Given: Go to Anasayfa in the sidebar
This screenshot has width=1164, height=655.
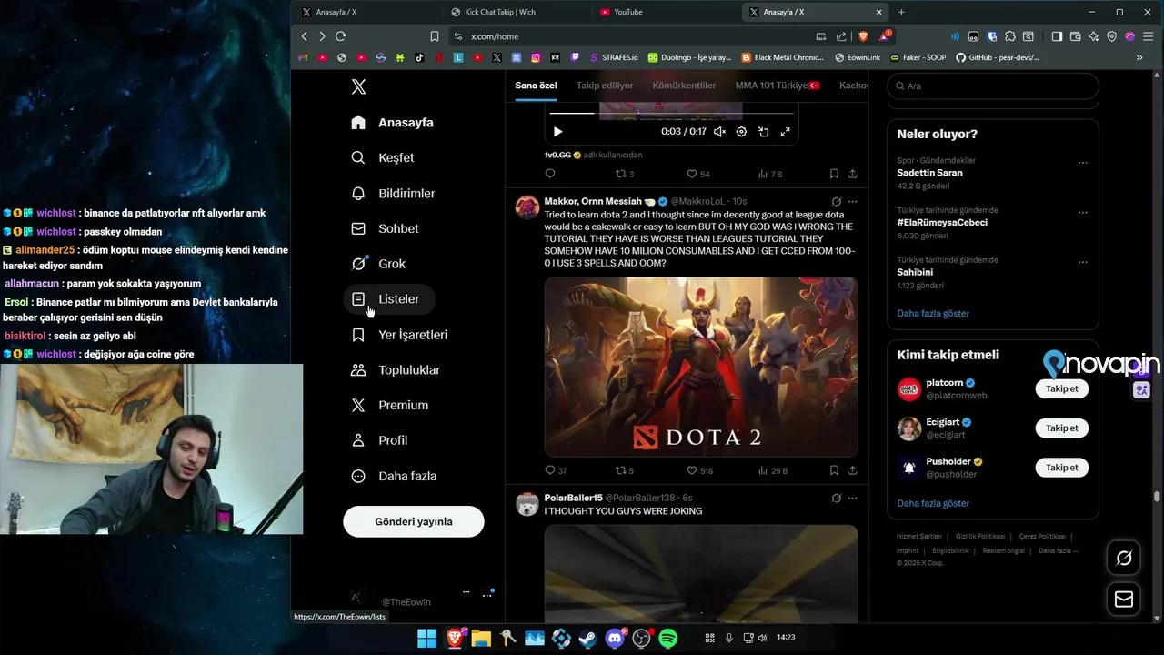Looking at the screenshot, I should coord(392,122).
